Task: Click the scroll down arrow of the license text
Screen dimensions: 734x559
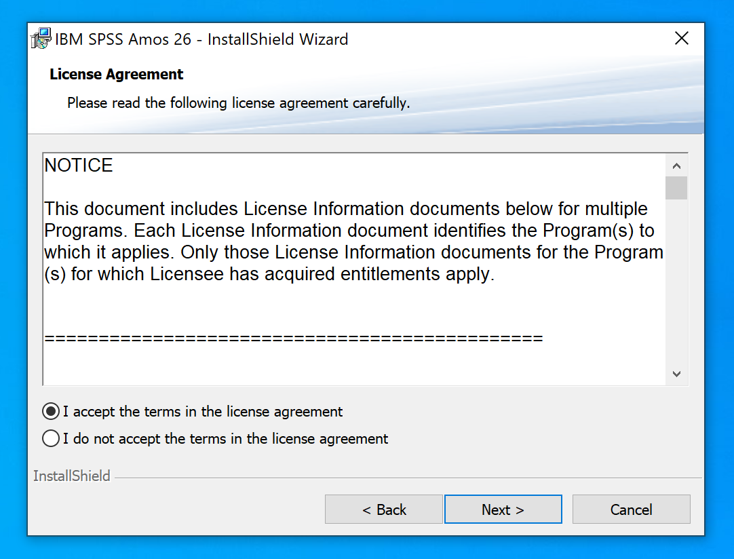Action: pos(676,374)
